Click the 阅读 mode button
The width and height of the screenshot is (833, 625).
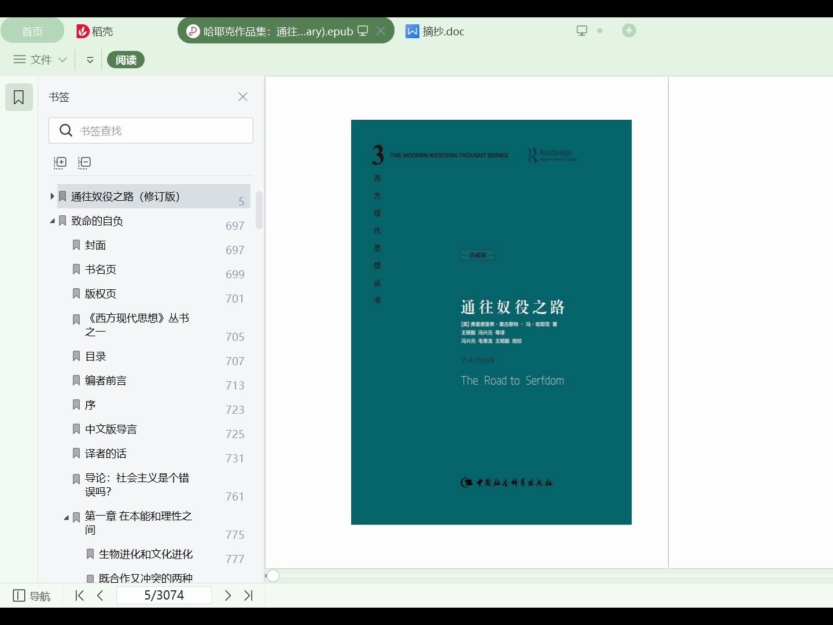(126, 60)
